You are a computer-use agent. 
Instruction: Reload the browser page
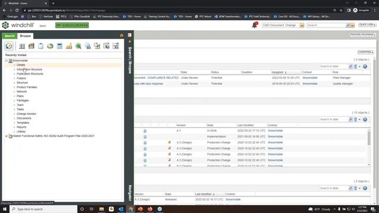(x=17, y=11)
